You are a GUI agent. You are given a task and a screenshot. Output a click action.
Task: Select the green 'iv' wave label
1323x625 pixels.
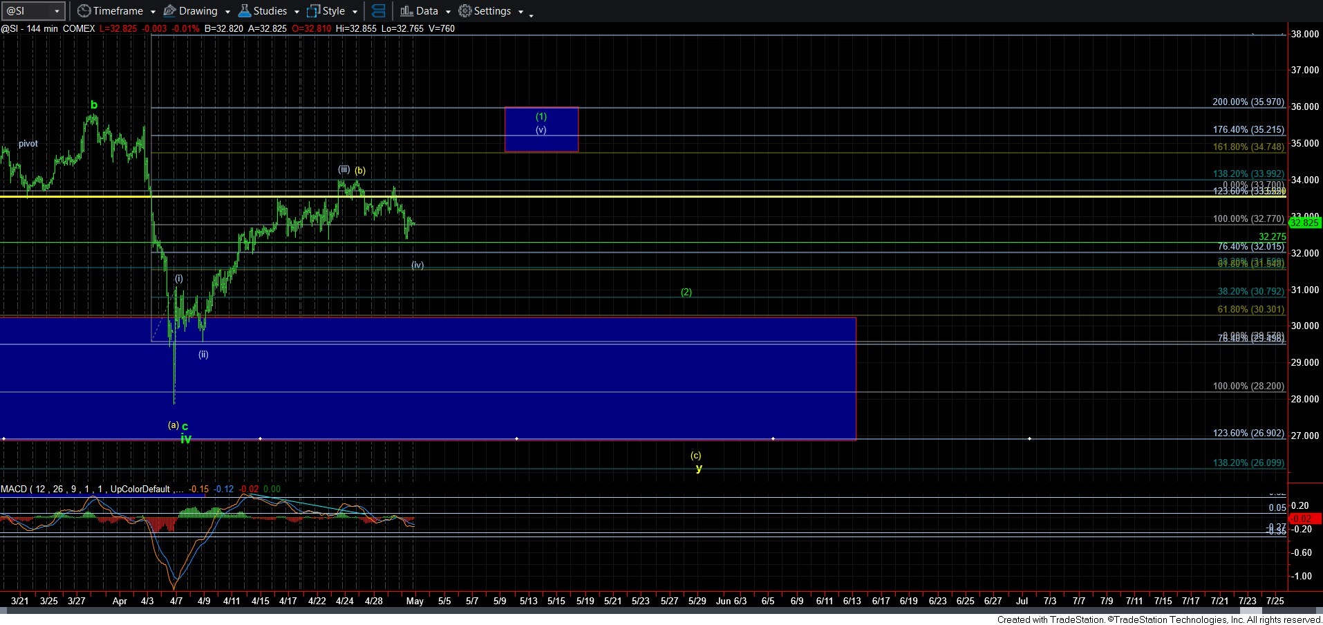[x=186, y=438]
